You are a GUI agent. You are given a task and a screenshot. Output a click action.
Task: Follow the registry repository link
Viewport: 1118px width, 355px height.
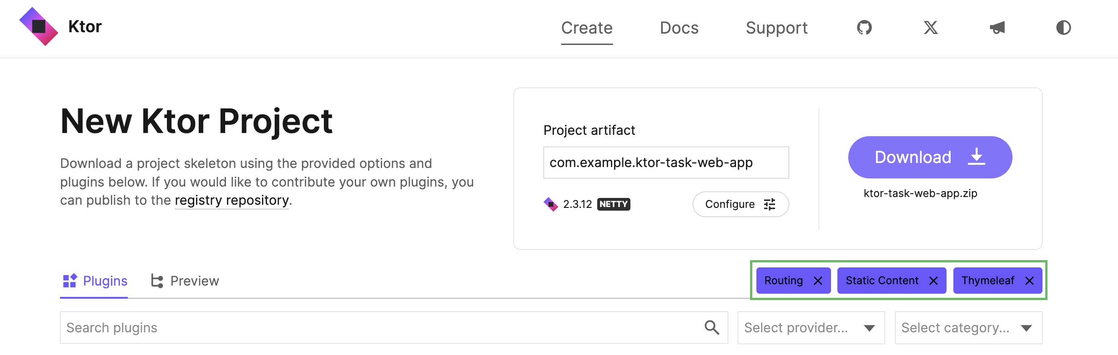coord(232,200)
